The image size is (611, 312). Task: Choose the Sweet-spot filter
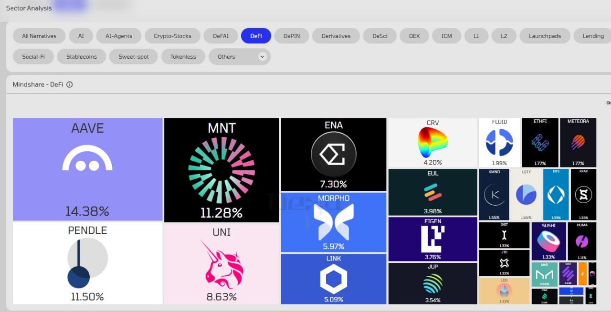point(134,56)
